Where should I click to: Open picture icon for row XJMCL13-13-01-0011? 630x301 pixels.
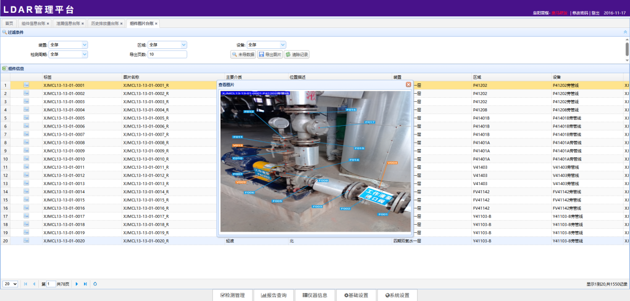pyautogui.click(x=26, y=167)
